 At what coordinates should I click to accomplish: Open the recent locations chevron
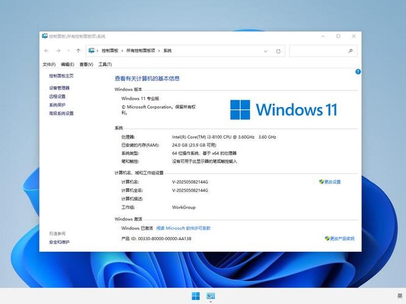click(69, 51)
